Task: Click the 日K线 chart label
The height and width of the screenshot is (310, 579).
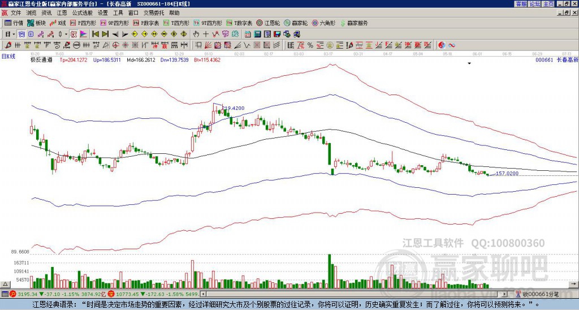Action: [x=8, y=57]
